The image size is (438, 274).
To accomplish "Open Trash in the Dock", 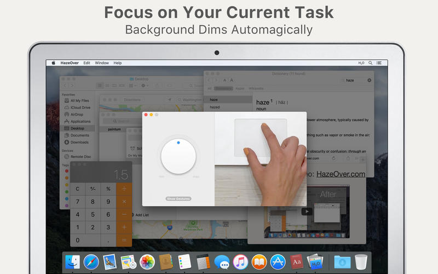I will coord(361,262).
